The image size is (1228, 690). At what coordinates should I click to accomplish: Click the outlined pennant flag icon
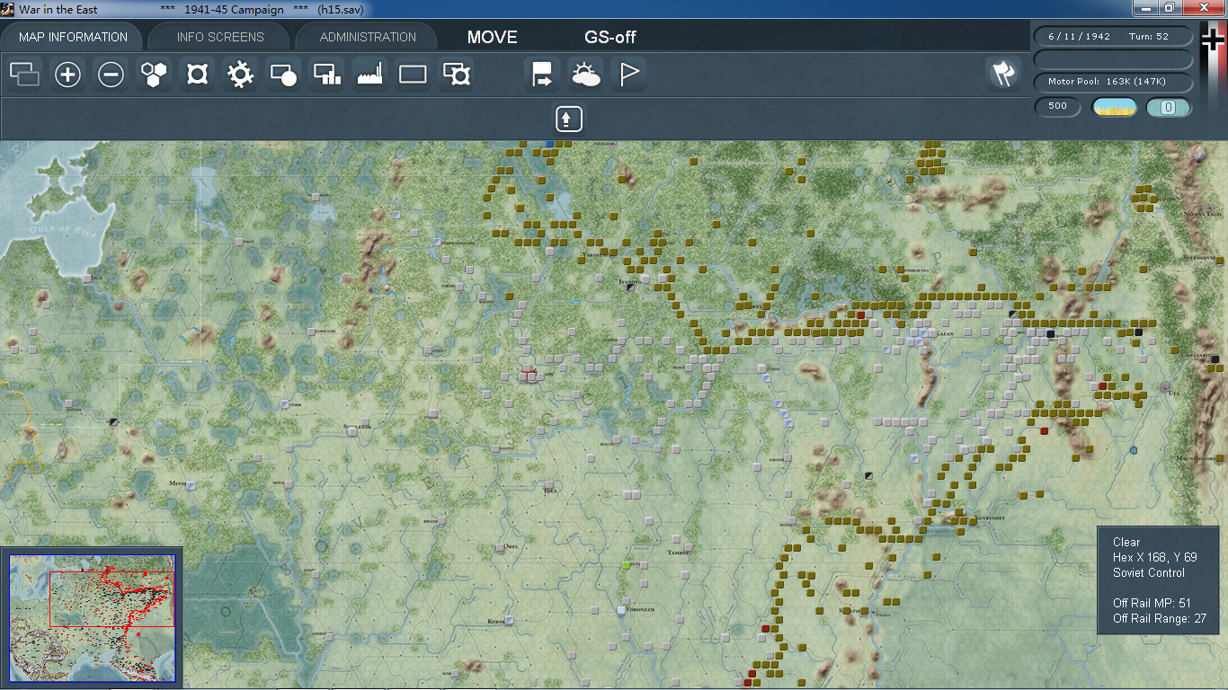[628, 75]
